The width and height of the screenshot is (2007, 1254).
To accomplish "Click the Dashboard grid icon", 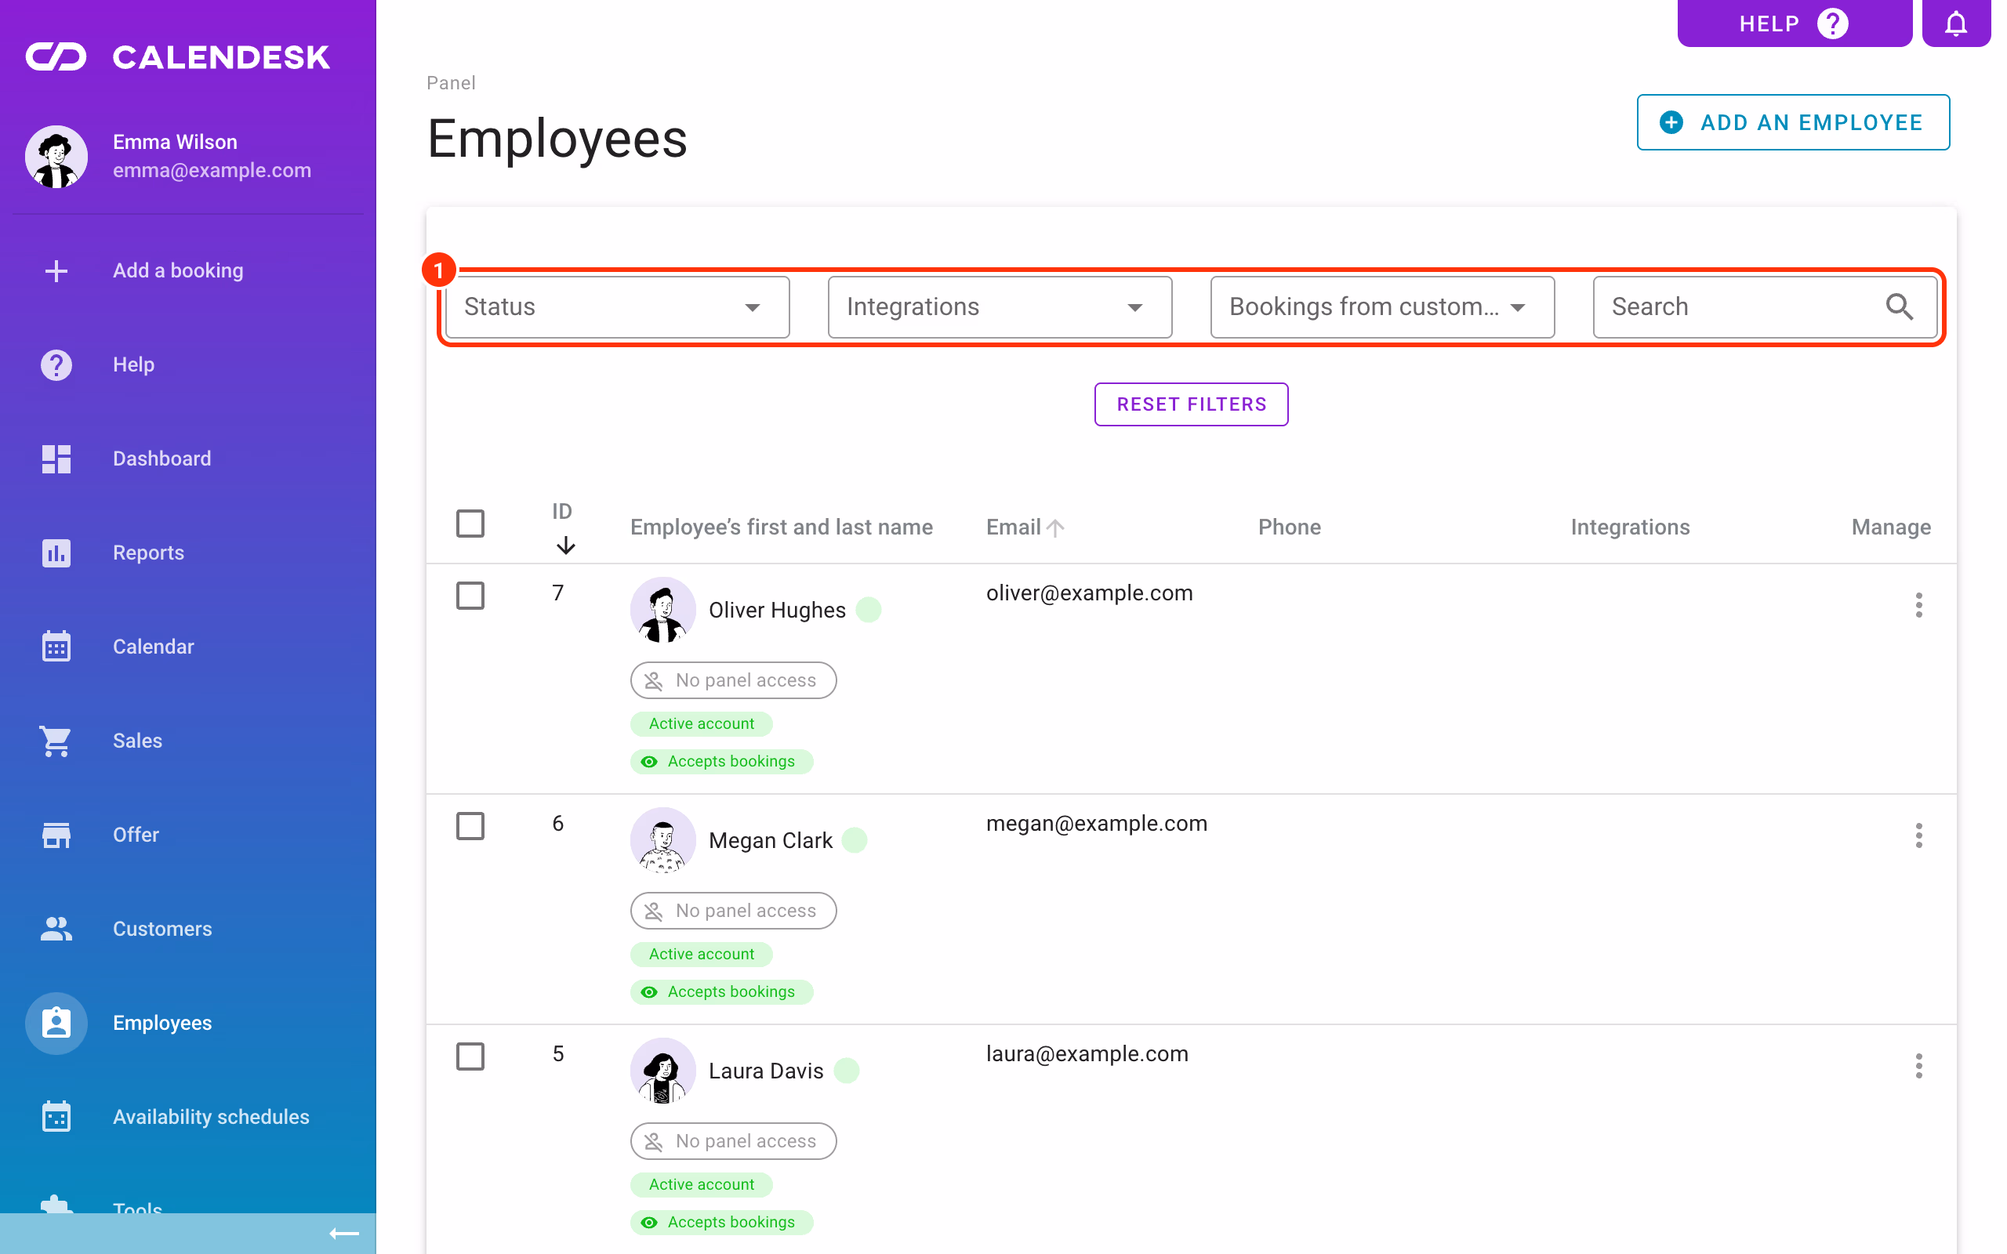I will (56, 458).
